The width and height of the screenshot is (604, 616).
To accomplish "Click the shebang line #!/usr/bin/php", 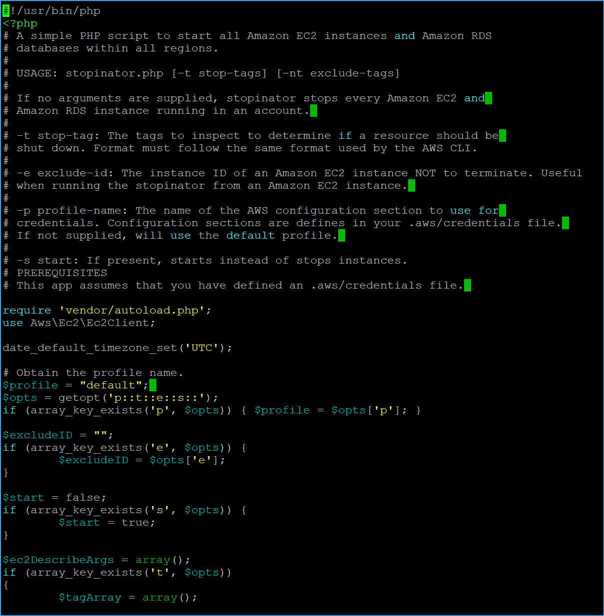I will click(x=50, y=10).
